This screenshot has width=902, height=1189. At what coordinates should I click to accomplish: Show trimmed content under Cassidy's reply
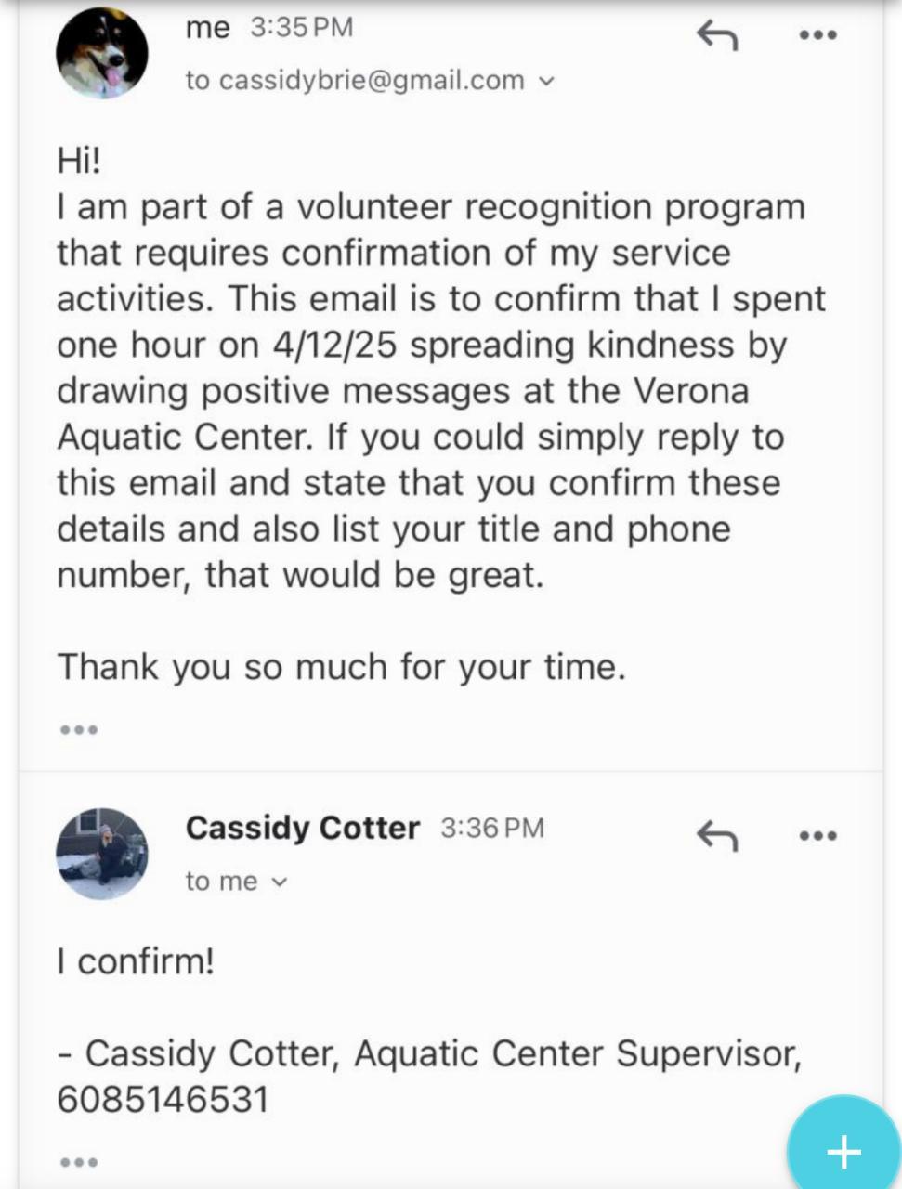78,1161
